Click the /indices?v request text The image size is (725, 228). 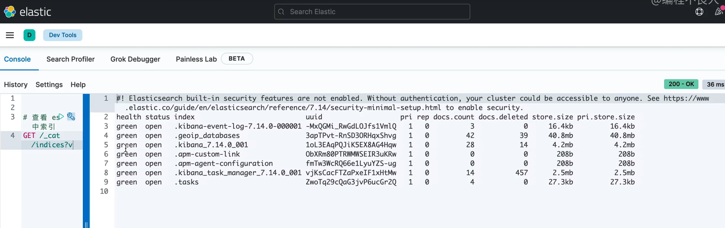[x=52, y=145]
